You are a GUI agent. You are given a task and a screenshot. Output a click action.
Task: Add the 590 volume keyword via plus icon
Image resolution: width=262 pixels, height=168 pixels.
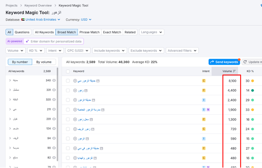75,138
